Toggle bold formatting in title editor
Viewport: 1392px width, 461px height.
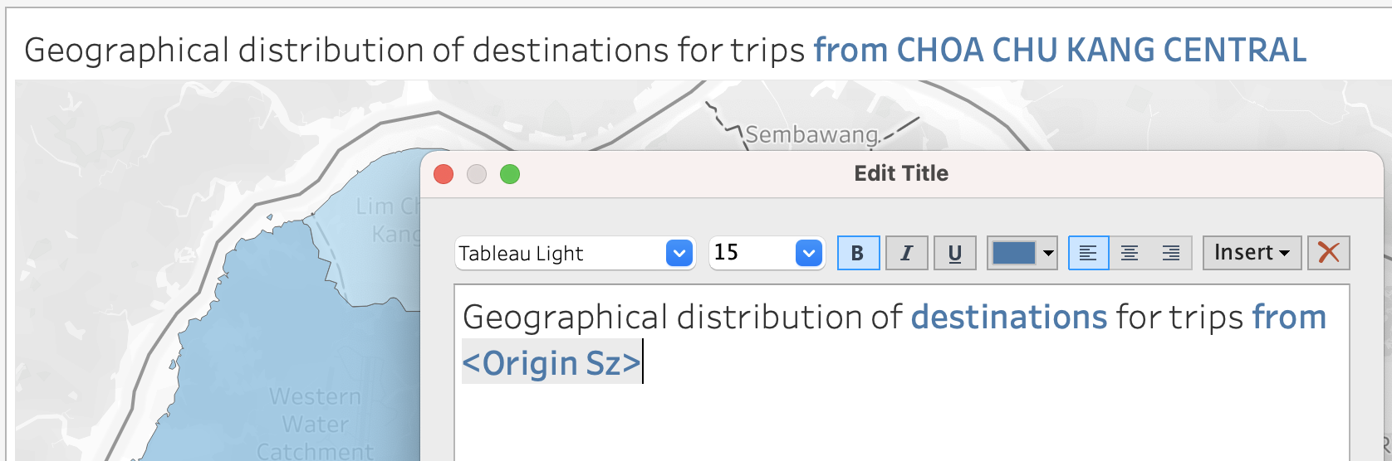click(858, 253)
